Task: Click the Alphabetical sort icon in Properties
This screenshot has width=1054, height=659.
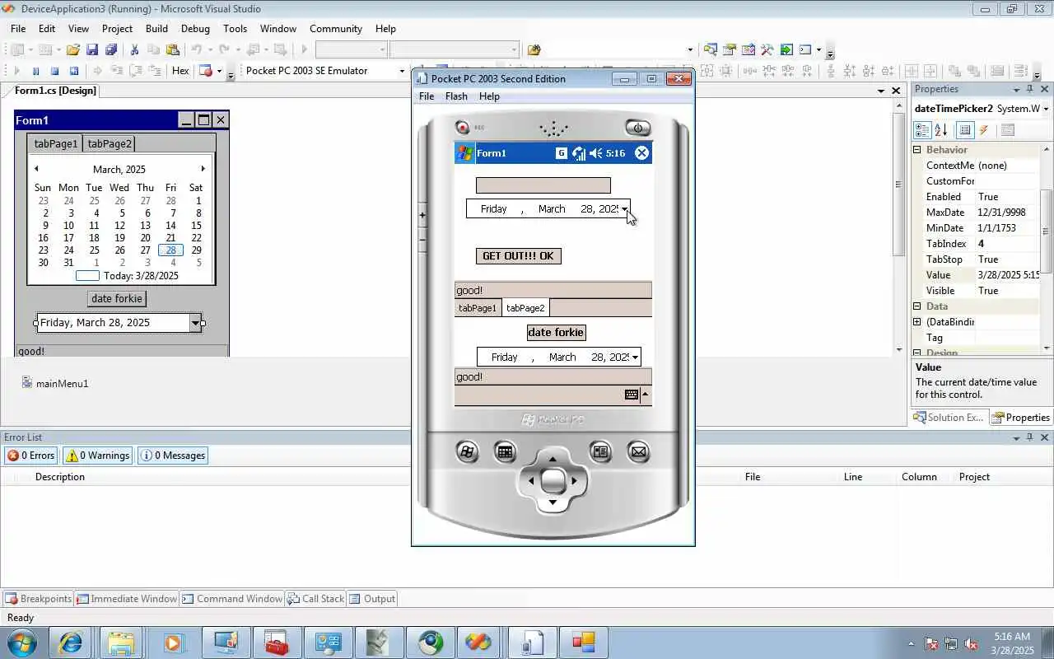Action: (941, 130)
